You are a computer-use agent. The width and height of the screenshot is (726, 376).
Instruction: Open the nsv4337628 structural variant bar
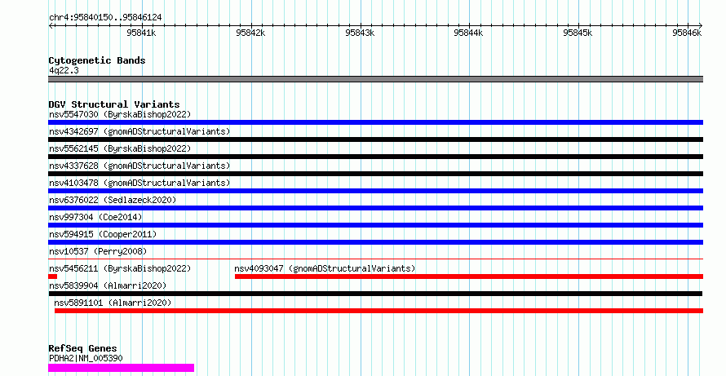point(375,174)
